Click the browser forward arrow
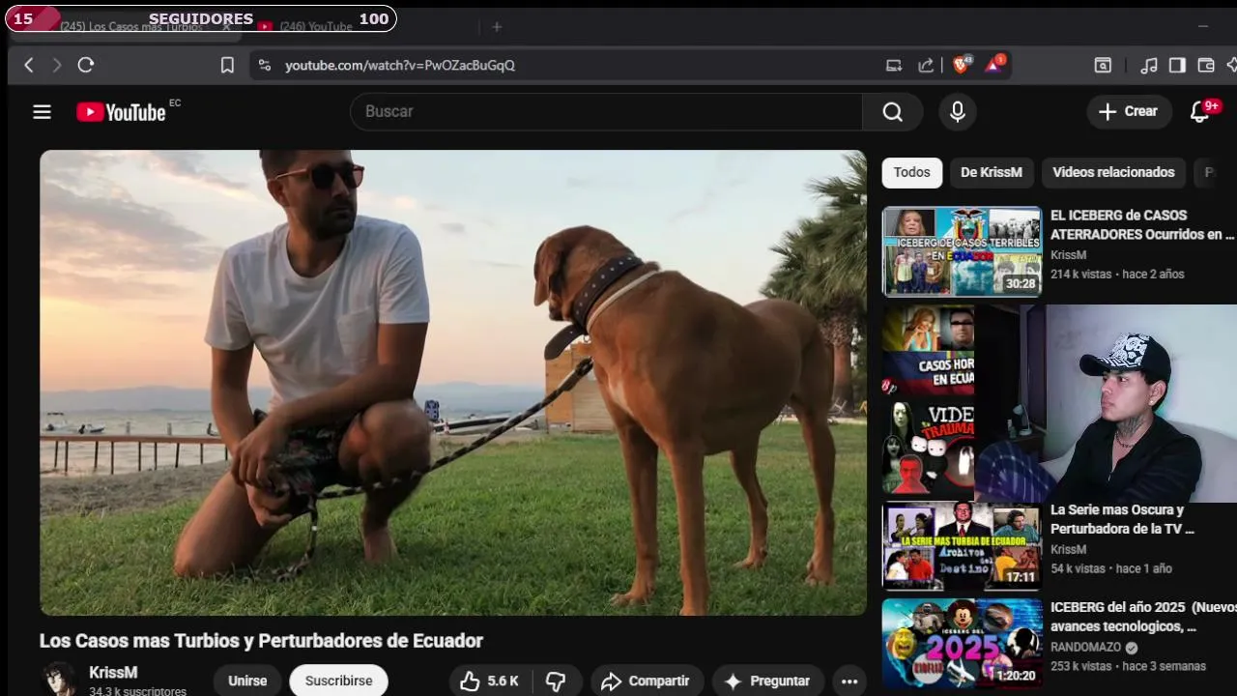The height and width of the screenshot is (696, 1237). point(57,65)
